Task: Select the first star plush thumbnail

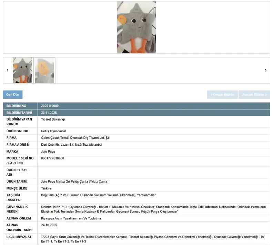Action: pos(22,70)
